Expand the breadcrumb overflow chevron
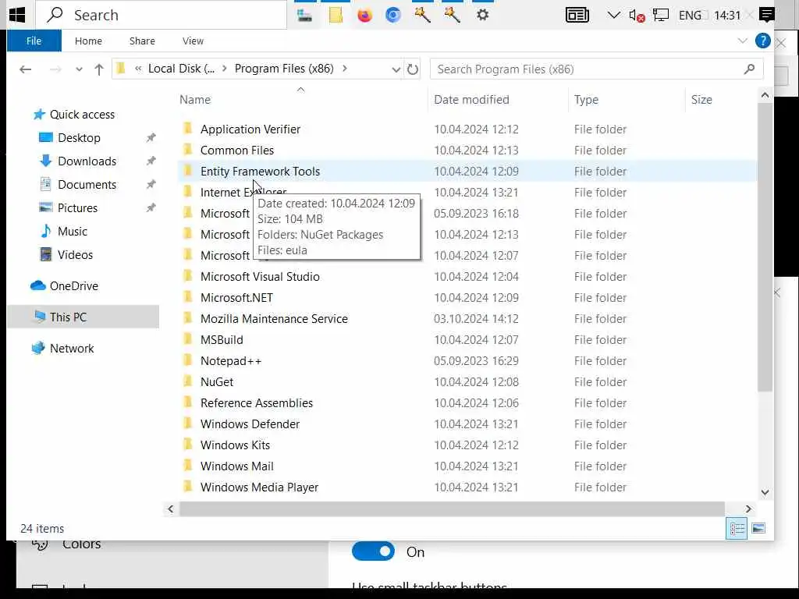The image size is (799, 599). 138,69
